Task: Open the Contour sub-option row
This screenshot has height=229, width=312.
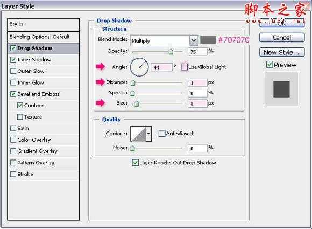Action: [x=44, y=106]
